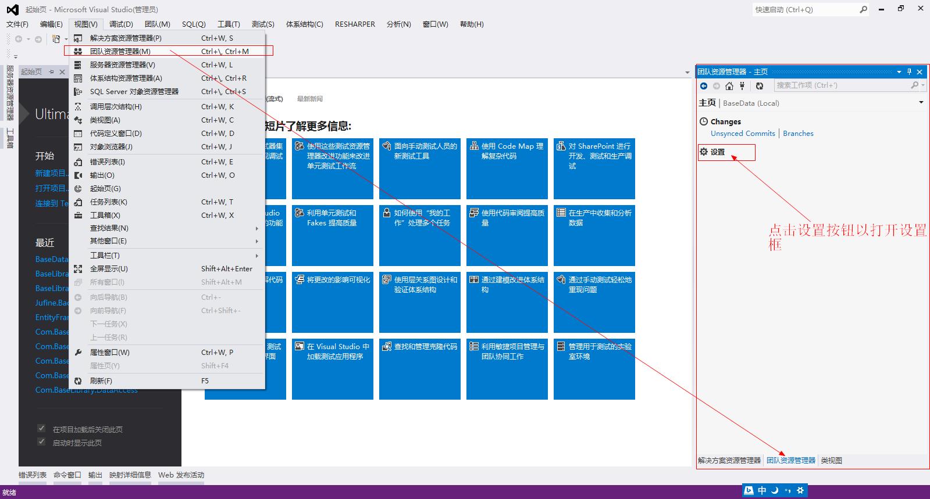
Task: Click the icon of 体系结构资源管理器(A)
Action: tap(78, 78)
